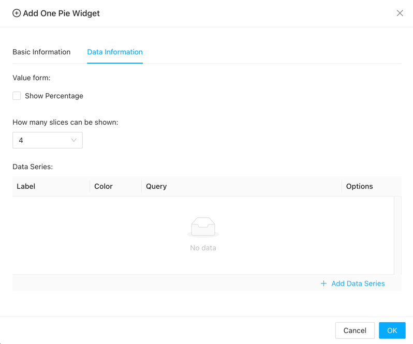Viewport: 413px width, 344px height.
Task: Click the empty inbox No data icon
Action: [x=203, y=227]
